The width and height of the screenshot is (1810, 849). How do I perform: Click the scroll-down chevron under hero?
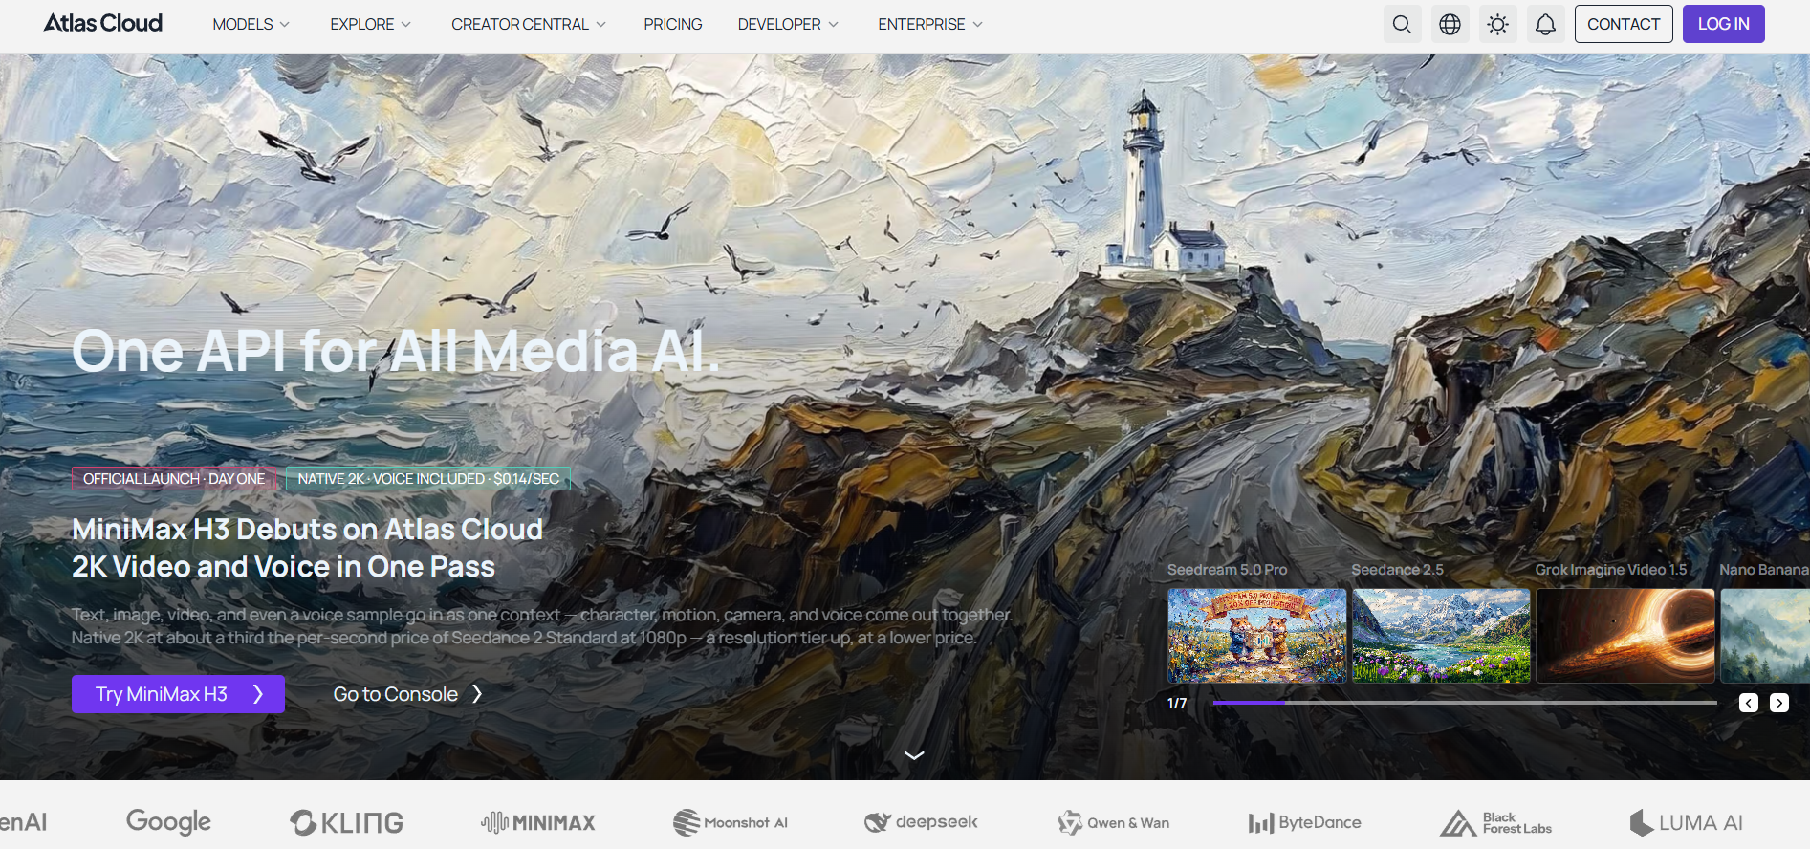click(914, 754)
